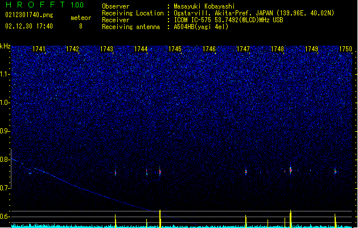The height and width of the screenshot is (228, 358).
Task: Click the 1750 time marker
Action: point(345,49)
